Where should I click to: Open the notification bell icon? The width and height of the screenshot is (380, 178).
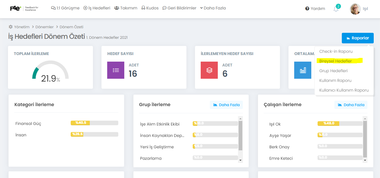point(336,9)
